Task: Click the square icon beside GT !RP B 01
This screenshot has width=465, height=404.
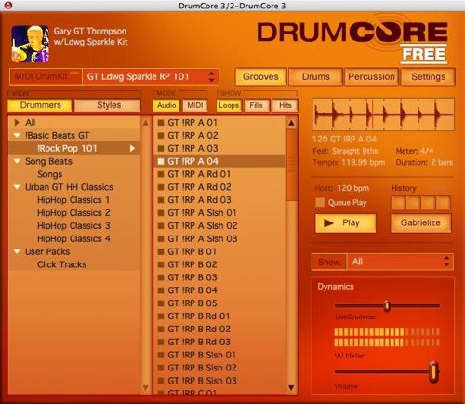Action: pyautogui.click(x=161, y=252)
